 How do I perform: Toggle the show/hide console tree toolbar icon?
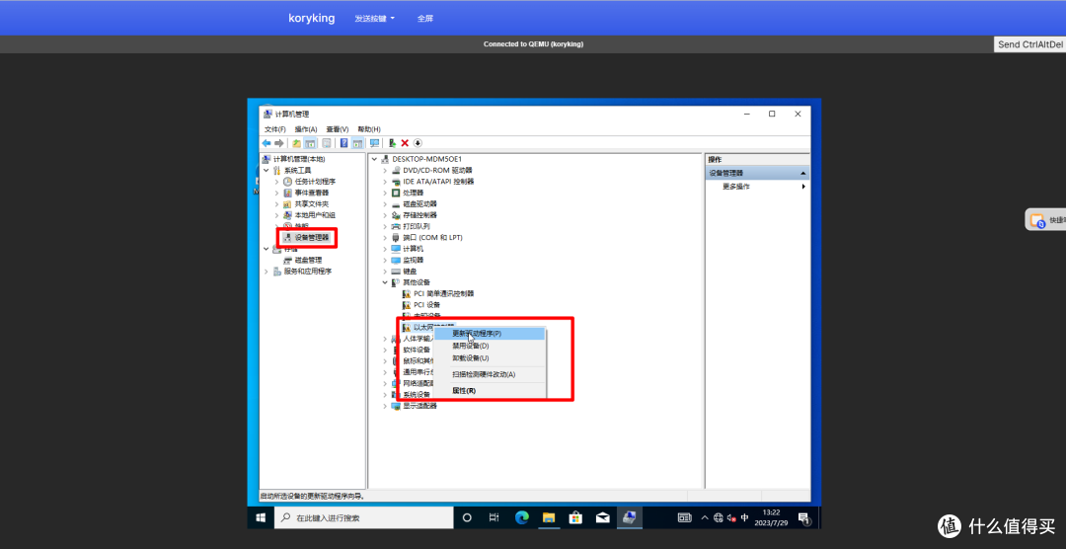tap(309, 143)
